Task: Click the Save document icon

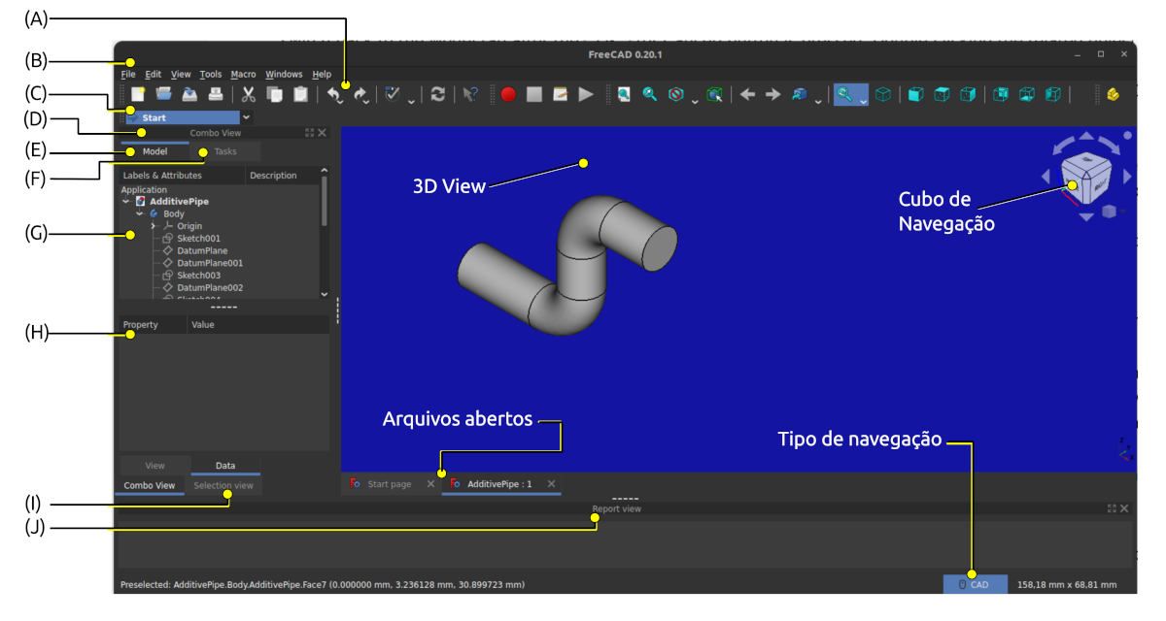Action: 190,94
